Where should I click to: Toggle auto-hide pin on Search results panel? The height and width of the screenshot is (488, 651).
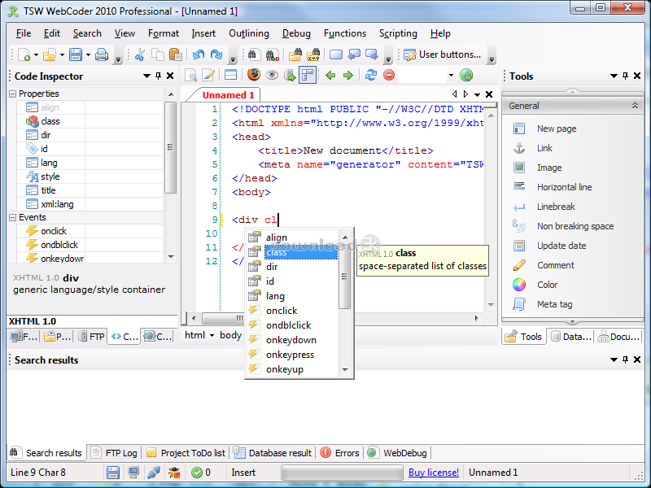(625, 359)
